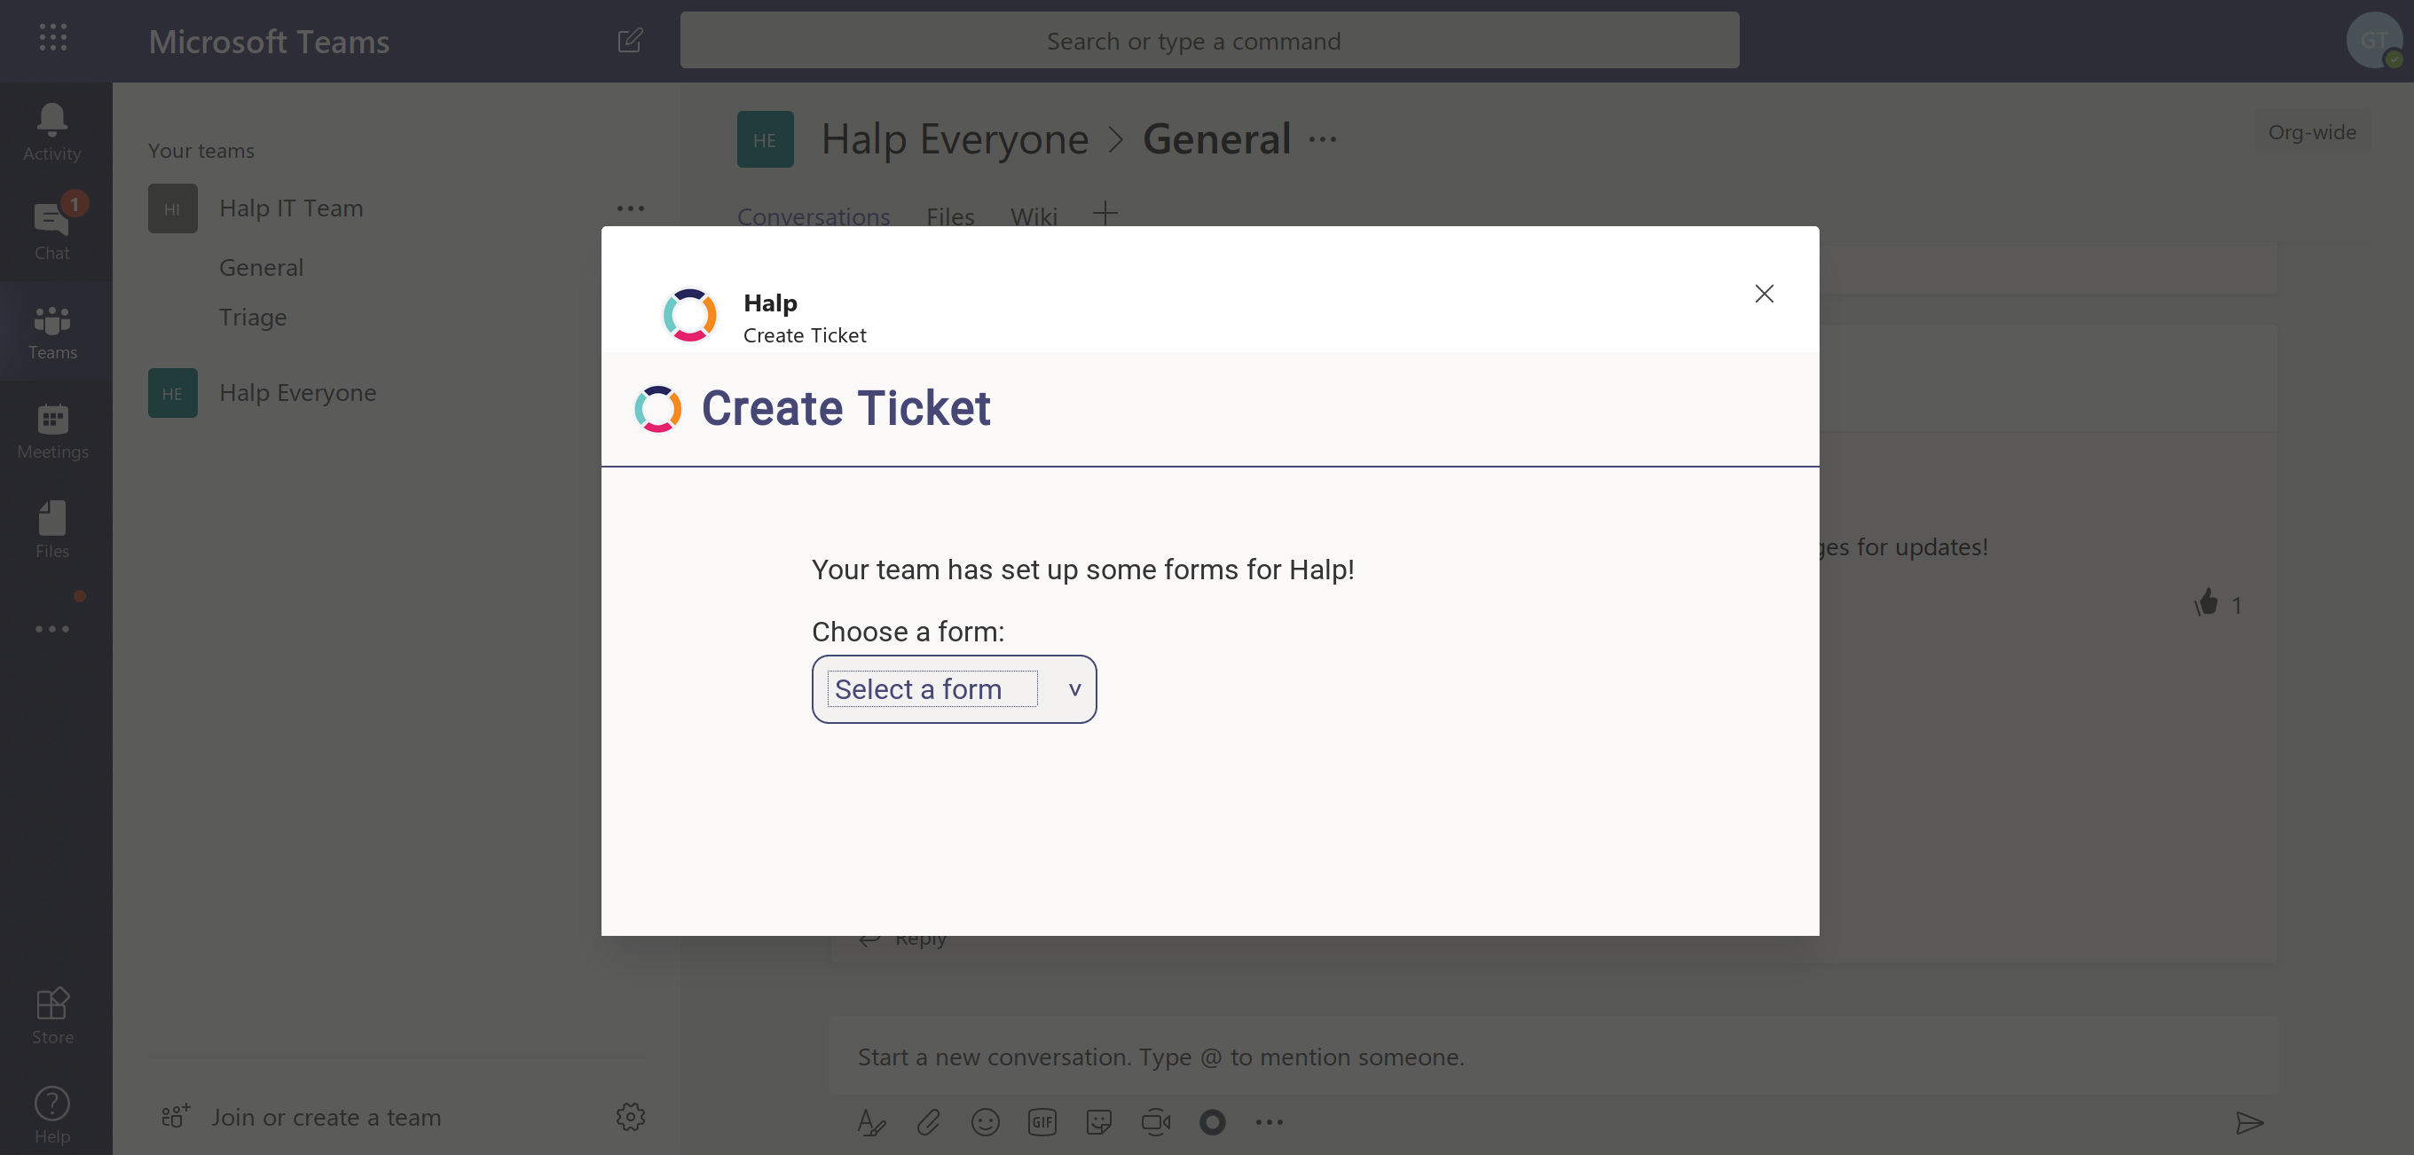Add a new tab with plus button

tap(1105, 214)
